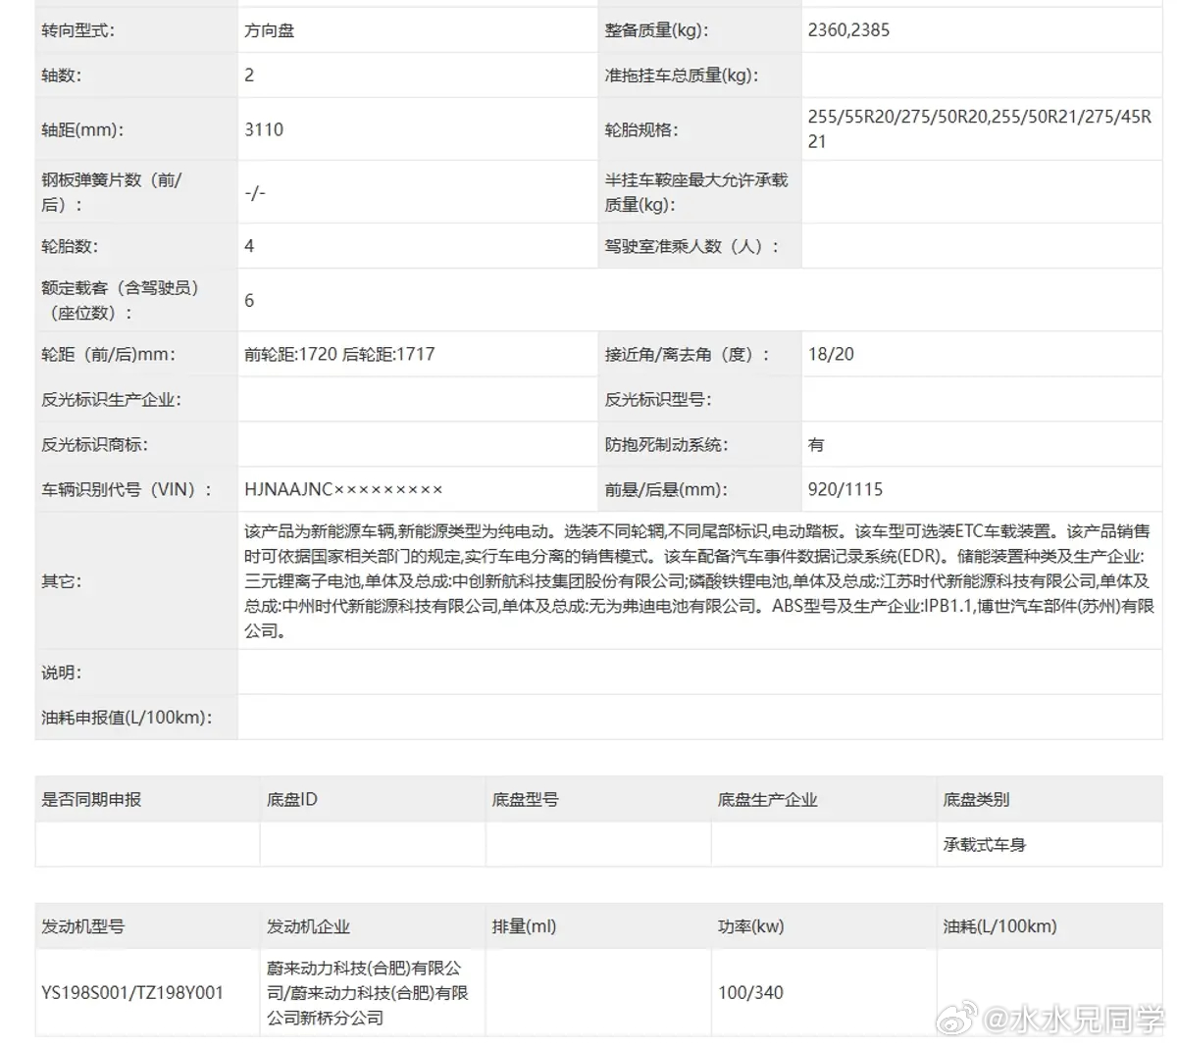This screenshot has width=1177, height=1047.
Task: Click the 是否同期申报 column header
Action: click(x=91, y=800)
